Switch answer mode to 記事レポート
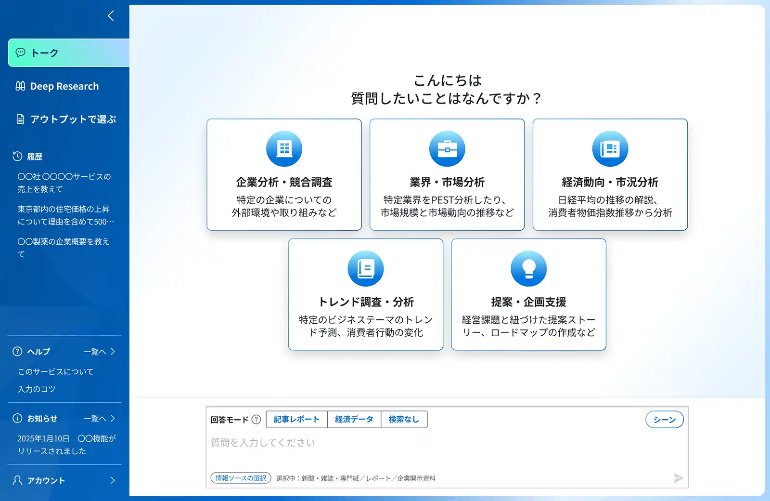The image size is (770, 501). [x=297, y=419]
